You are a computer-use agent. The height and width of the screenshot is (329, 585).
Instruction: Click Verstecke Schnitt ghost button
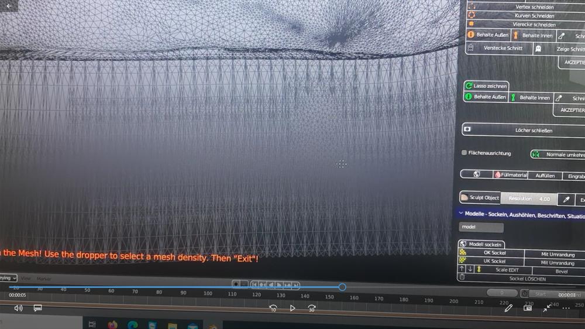coord(499,48)
